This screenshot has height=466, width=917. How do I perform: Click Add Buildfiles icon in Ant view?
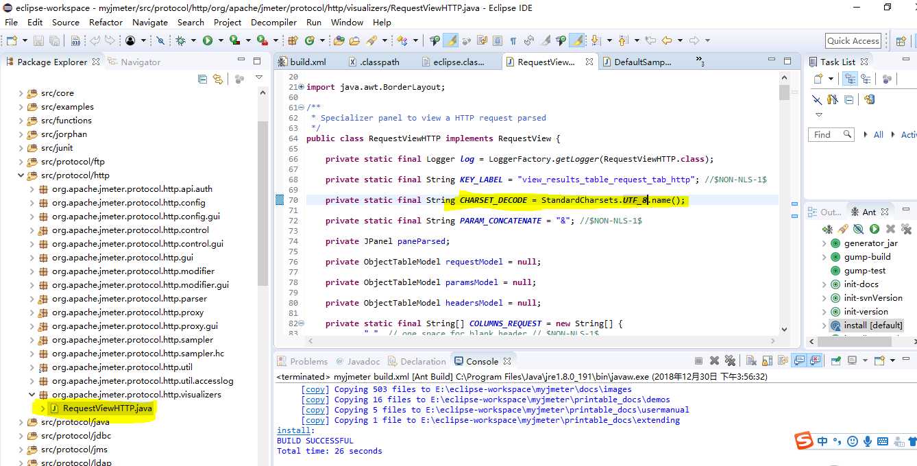click(827, 229)
